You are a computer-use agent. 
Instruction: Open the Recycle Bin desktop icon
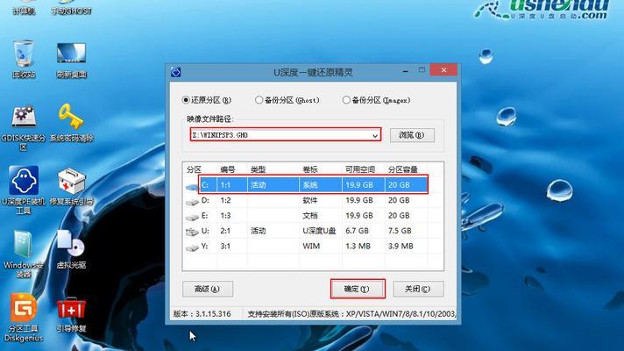[x=24, y=54]
